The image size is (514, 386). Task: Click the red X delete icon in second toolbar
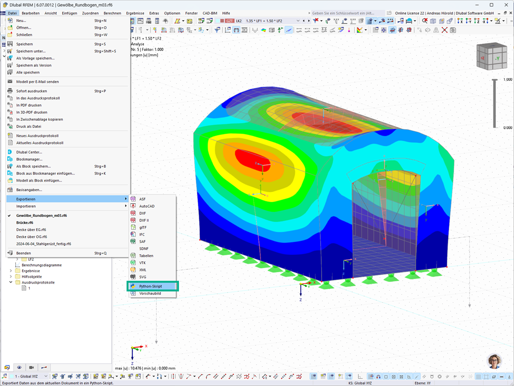coord(444,30)
